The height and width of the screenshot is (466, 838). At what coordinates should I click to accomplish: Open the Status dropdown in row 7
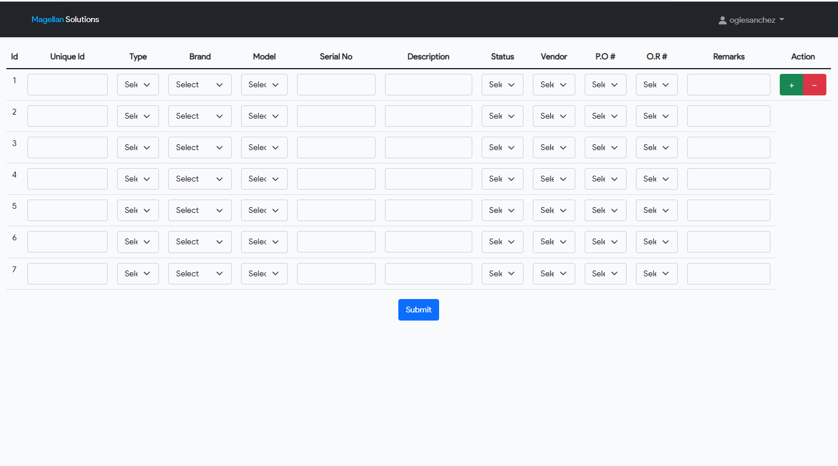pos(502,273)
